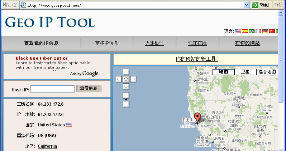The width and height of the screenshot is (286, 151).
Task: Follow the California region link
Action: point(47,146)
